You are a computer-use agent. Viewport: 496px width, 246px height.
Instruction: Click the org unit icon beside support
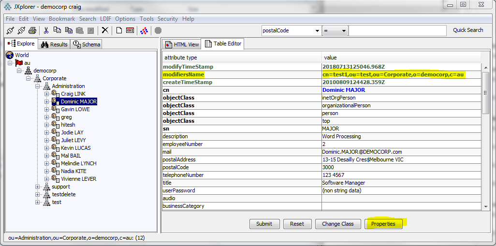click(x=46, y=187)
